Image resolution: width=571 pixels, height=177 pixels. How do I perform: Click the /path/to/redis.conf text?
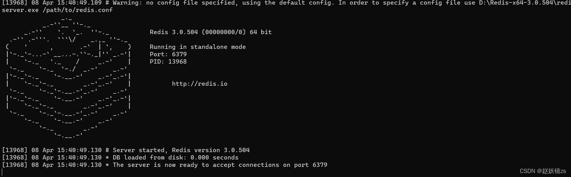80,10
